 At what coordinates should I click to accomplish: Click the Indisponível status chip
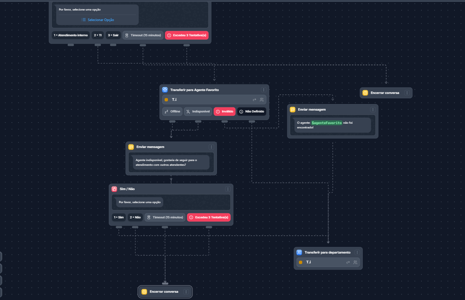(198, 111)
